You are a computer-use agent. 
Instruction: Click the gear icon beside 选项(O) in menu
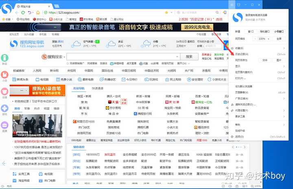(x=232, y=137)
